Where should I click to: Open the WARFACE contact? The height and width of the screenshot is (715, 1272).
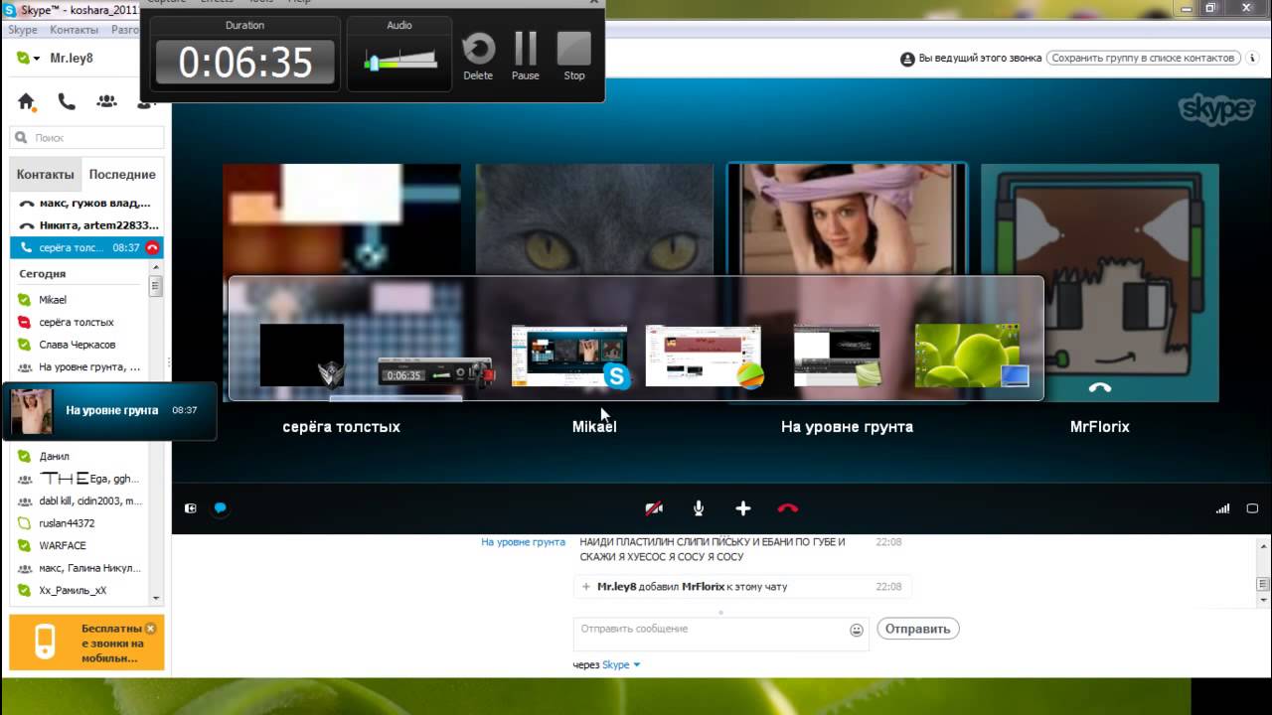[x=79, y=545]
